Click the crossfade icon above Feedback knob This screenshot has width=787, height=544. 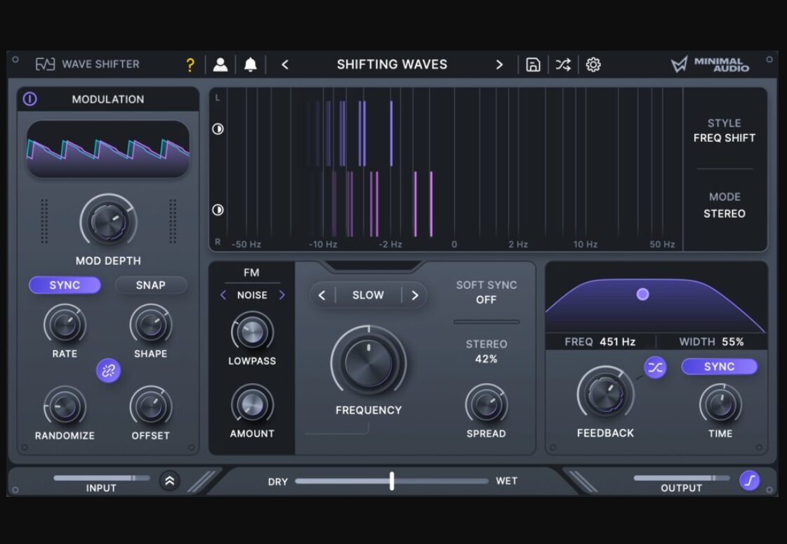coord(656,366)
